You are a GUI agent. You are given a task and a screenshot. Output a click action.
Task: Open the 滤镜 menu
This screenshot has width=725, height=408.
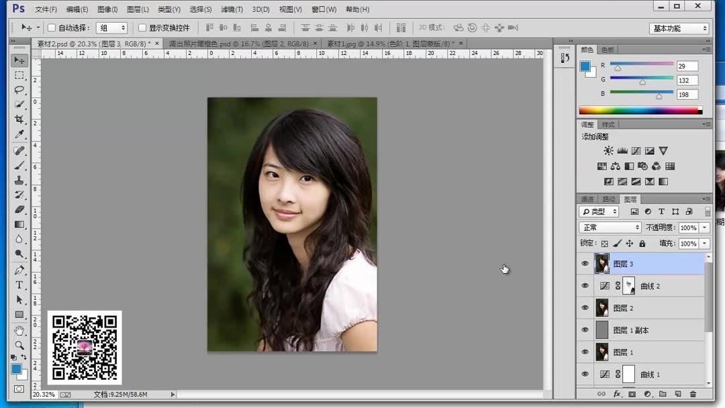click(232, 9)
